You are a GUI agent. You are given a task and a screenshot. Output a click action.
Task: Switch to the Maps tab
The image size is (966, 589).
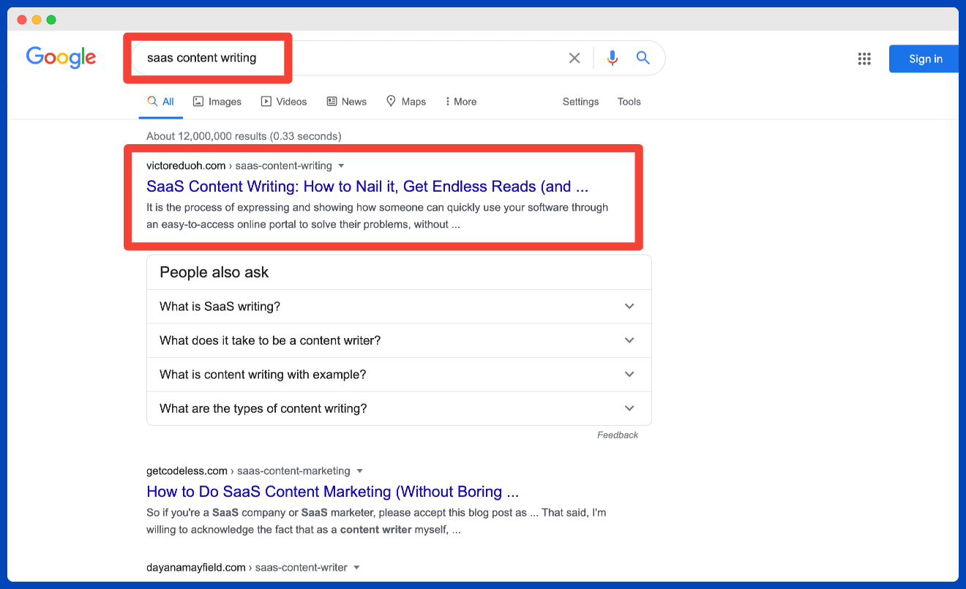(406, 102)
